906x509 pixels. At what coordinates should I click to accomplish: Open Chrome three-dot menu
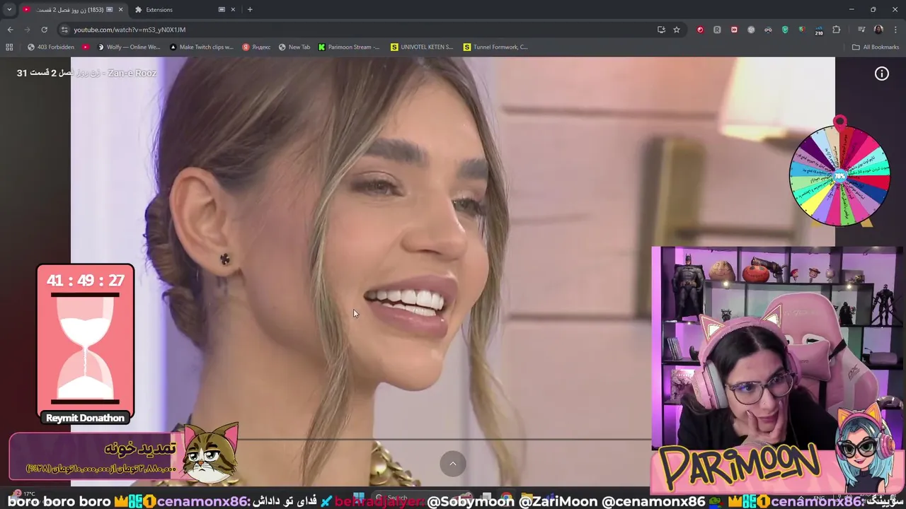pos(895,30)
